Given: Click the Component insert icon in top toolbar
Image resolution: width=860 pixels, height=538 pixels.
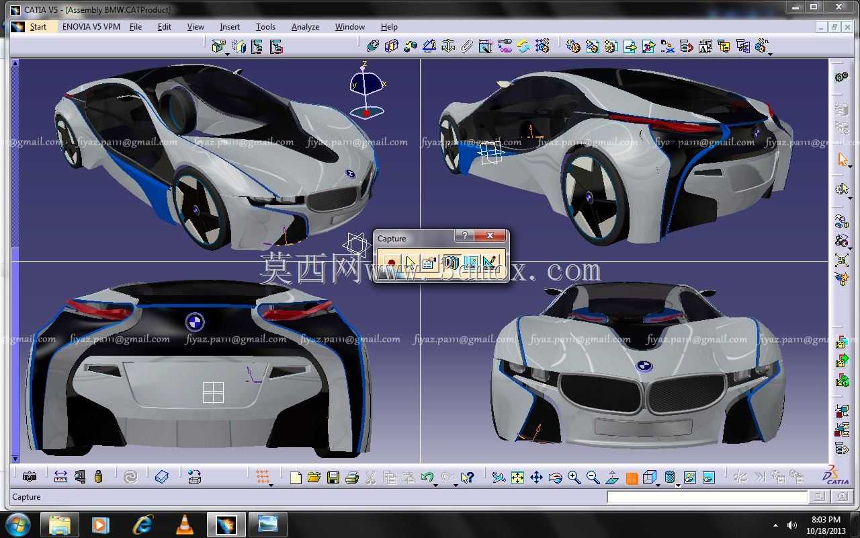Looking at the screenshot, I should [x=218, y=46].
